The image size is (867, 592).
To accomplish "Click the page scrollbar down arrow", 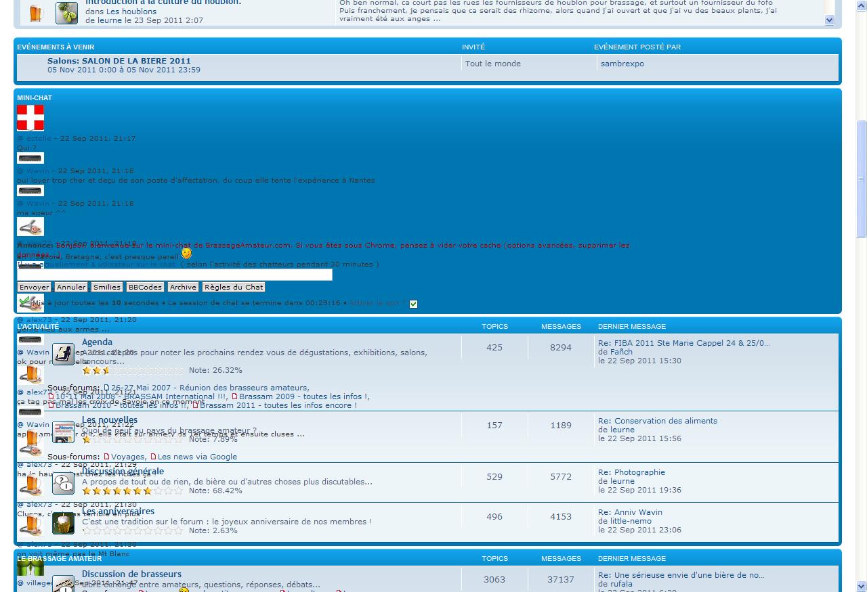I will [x=862, y=586].
